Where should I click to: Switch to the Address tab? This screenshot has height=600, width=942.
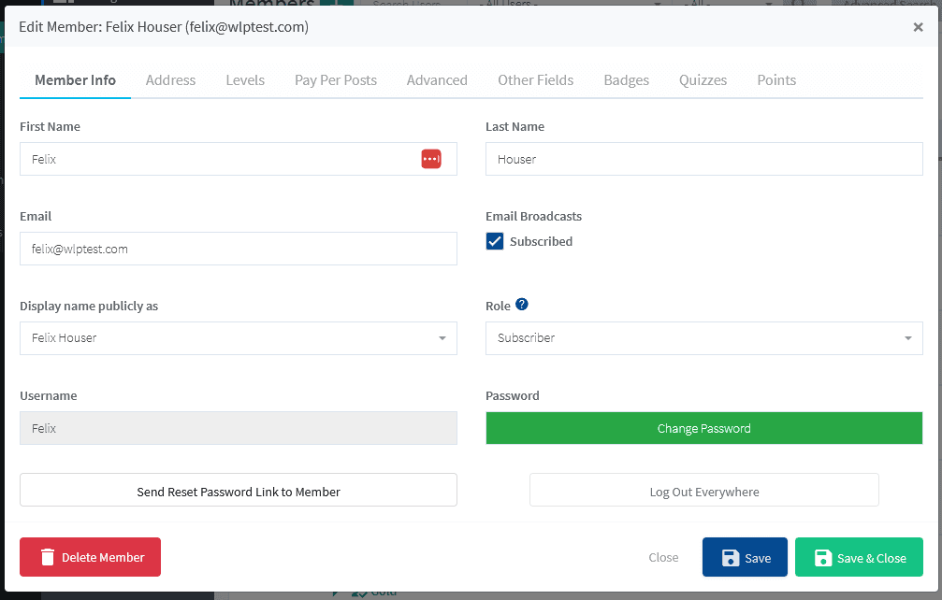click(170, 80)
